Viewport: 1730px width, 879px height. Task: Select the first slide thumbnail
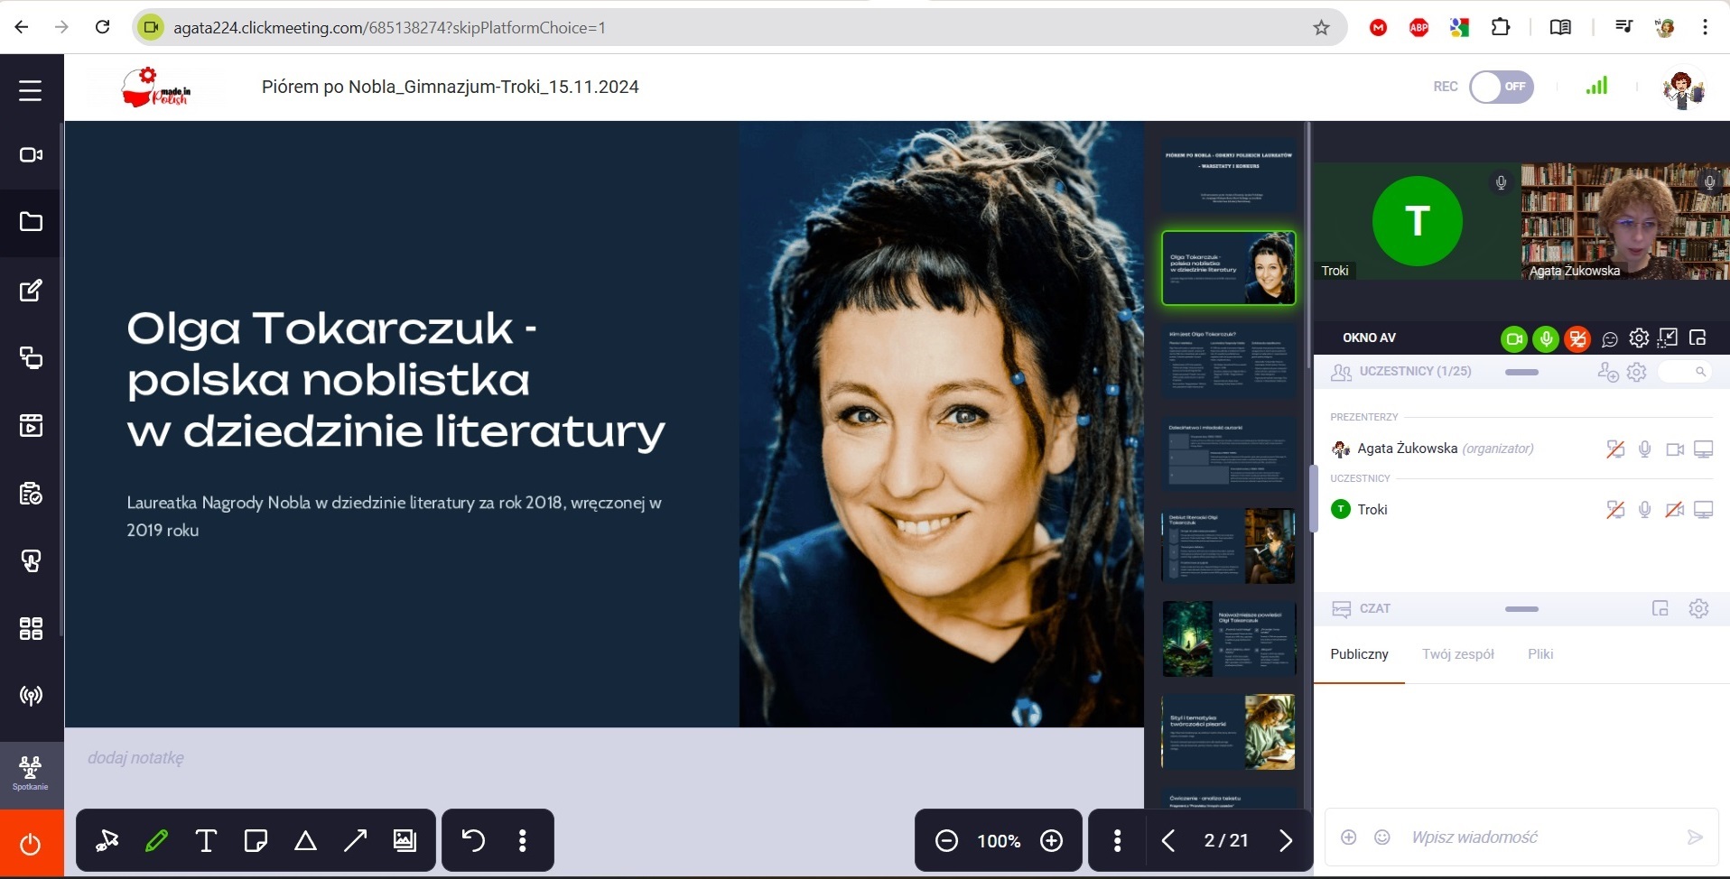tap(1228, 175)
